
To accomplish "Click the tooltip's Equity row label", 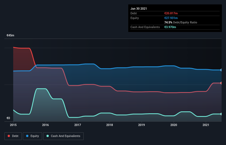I will tap(135, 18).
